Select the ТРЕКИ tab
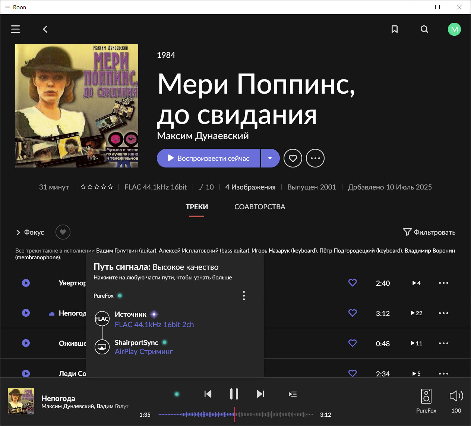The height and width of the screenshot is (426, 471). coord(197,207)
